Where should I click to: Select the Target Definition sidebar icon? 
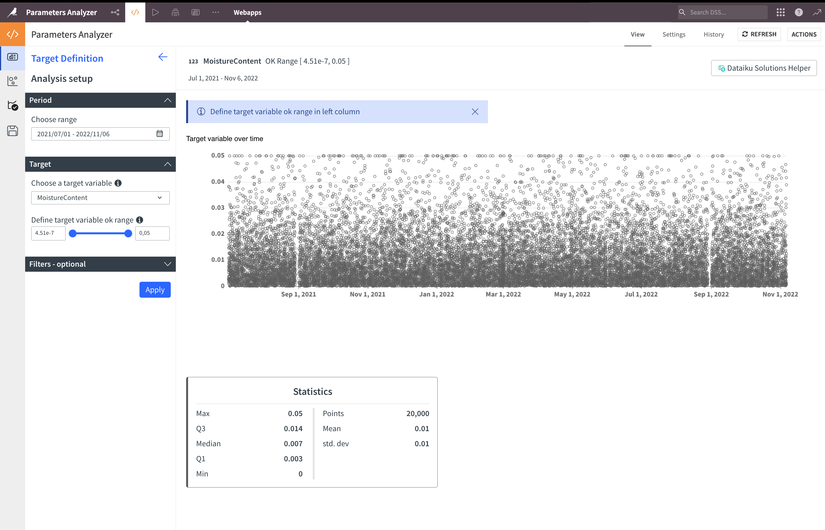coord(12,57)
